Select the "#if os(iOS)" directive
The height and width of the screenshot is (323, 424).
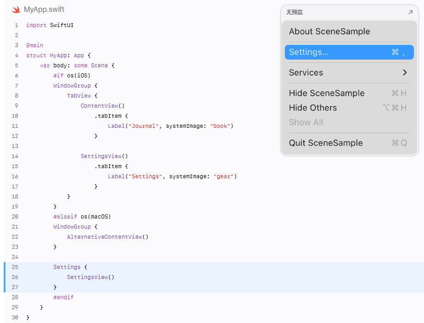tap(72, 75)
